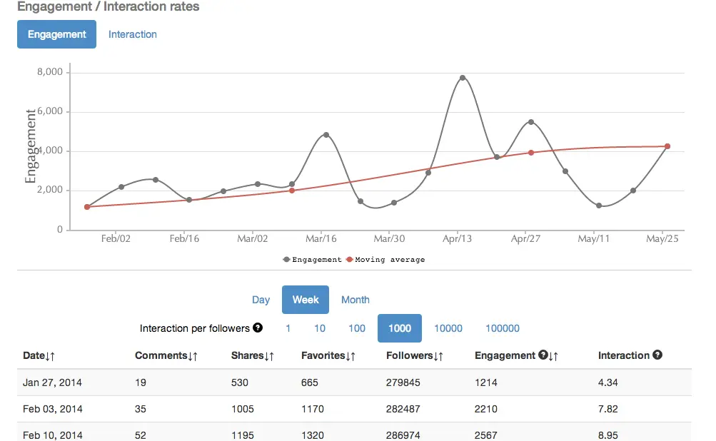Choose 100000 followers interaction scale

(x=503, y=328)
